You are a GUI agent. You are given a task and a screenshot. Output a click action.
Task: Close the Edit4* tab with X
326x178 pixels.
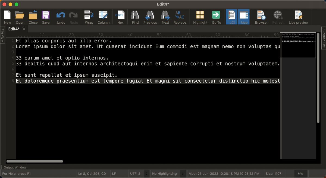tap(24, 29)
